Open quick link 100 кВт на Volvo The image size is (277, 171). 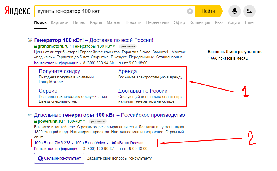click(x=90, y=143)
